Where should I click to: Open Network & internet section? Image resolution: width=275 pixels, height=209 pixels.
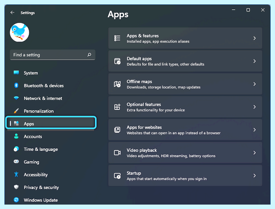tap(43, 98)
